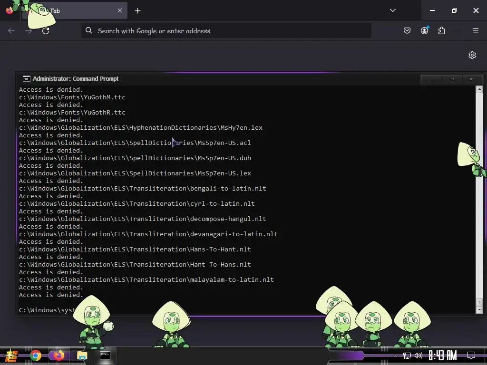Maximize the Command Prompt window
This screenshot has height=365, width=487.
pyautogui.click(x=452, y=79)
